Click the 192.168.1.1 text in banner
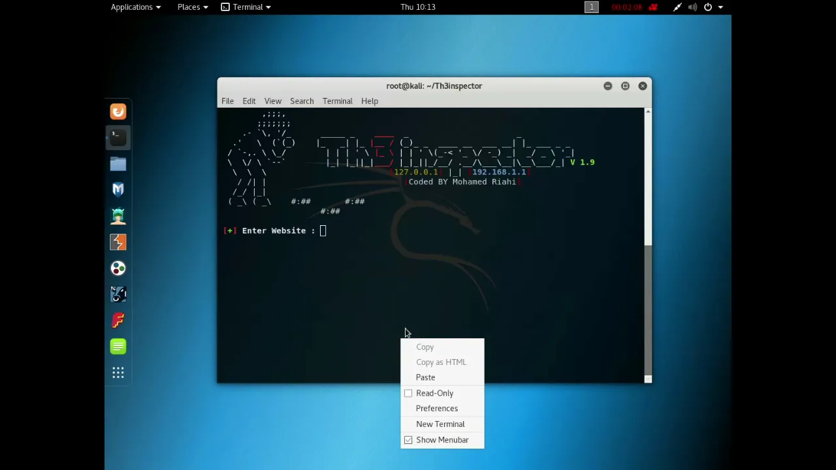This screenshot has height=470, width=836. click(x=499, y=172)
